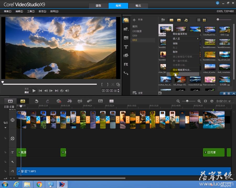This screenshot has width=236, height=188.
Task: Click the timeline zoom slider handle
Action: 187,101
